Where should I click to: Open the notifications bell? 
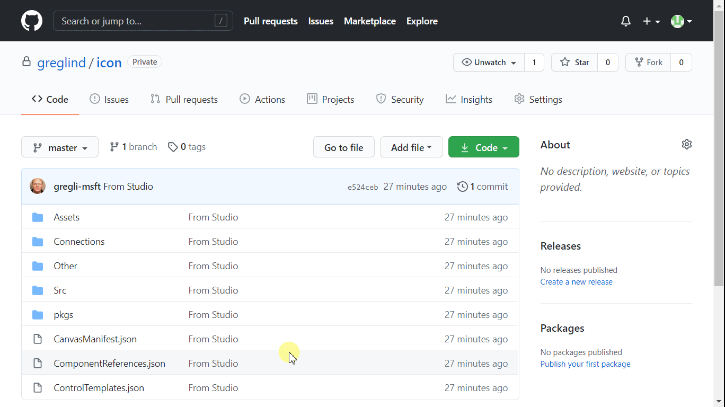click(x=626, y=21)
